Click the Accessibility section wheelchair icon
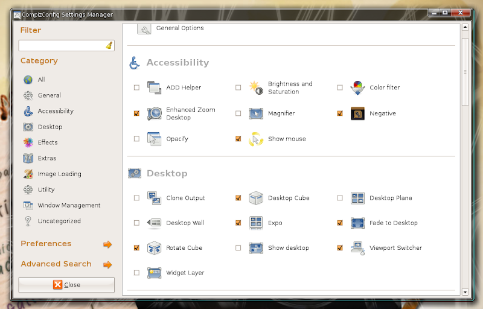 point(134,63)
